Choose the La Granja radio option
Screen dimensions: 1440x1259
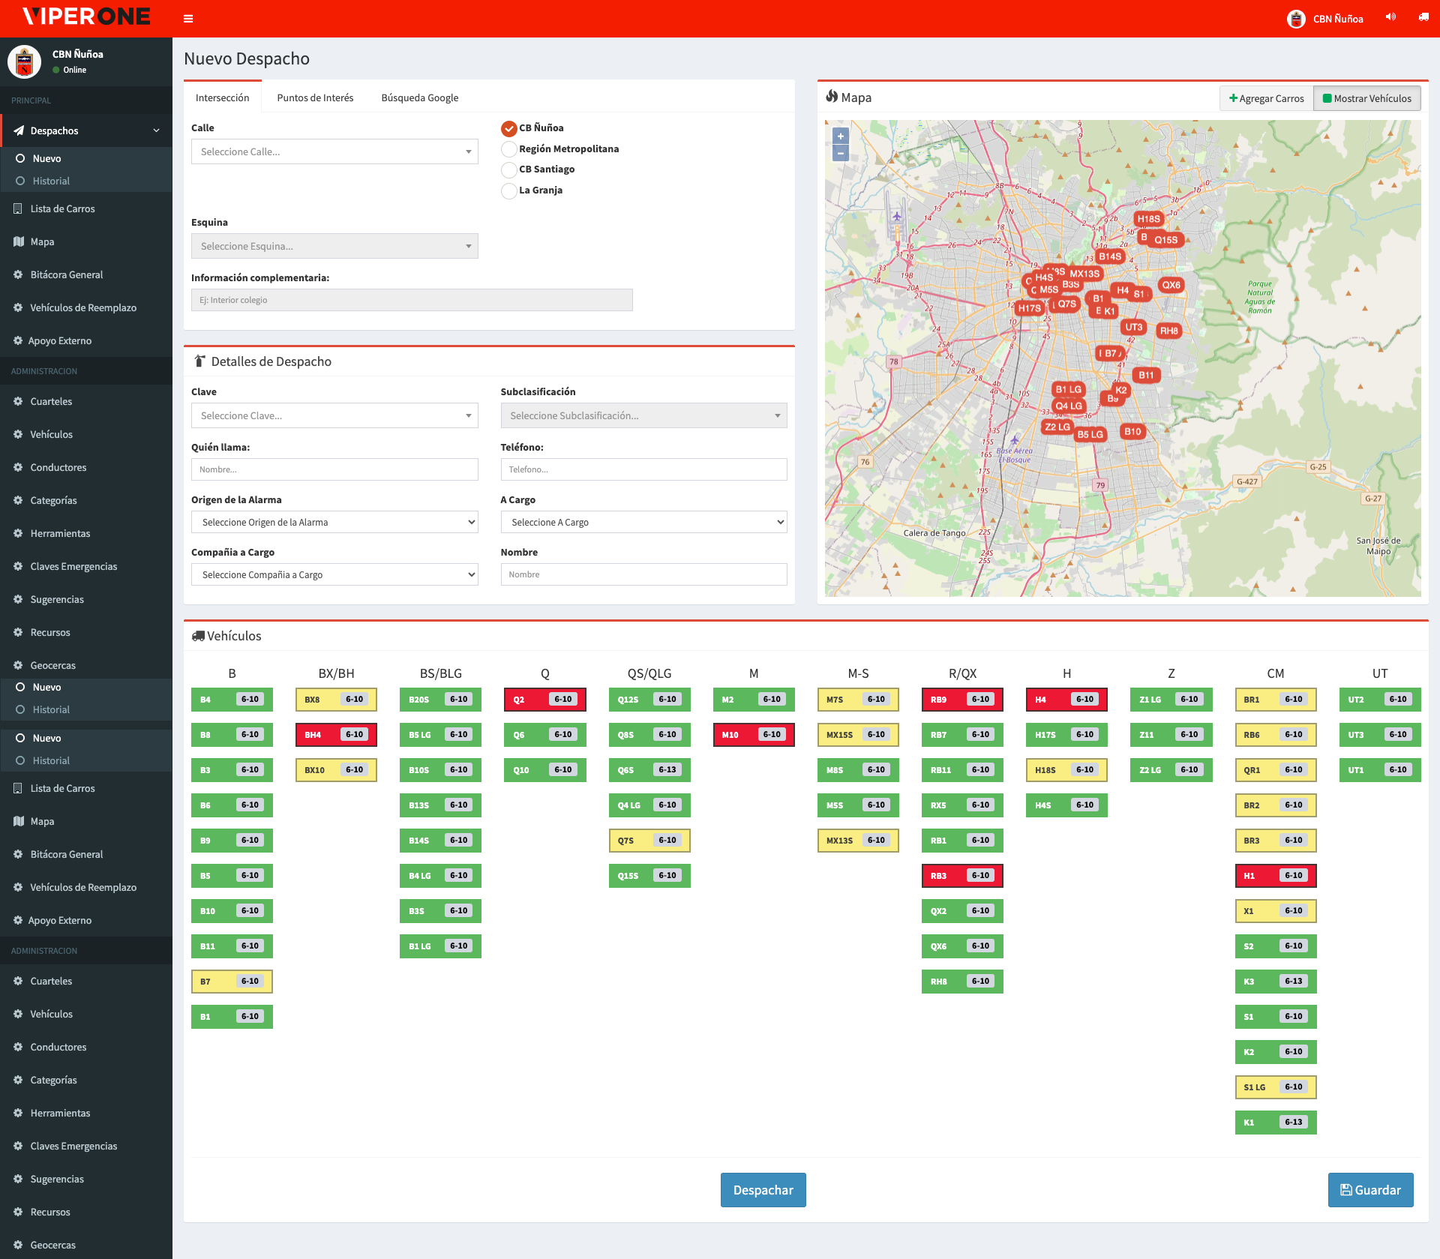click(x=509, y=190)
